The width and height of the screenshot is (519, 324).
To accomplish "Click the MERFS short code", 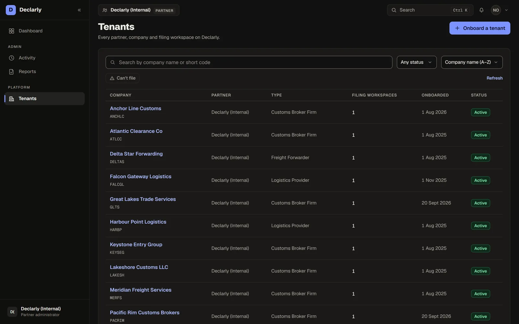I will click(x=116, y=298).
